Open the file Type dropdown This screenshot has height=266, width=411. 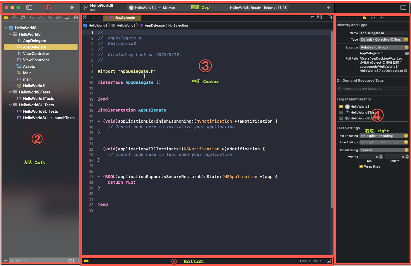coord(384,39)
